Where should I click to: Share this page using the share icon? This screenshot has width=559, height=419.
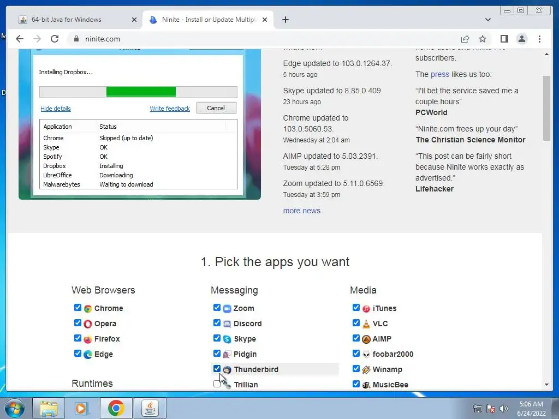pos(465,39)
